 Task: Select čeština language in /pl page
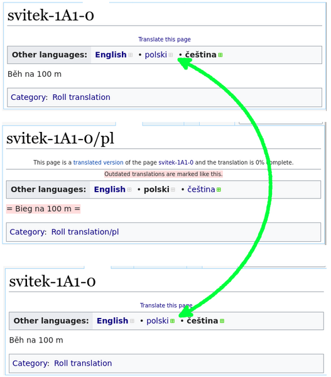coord(201,189)
